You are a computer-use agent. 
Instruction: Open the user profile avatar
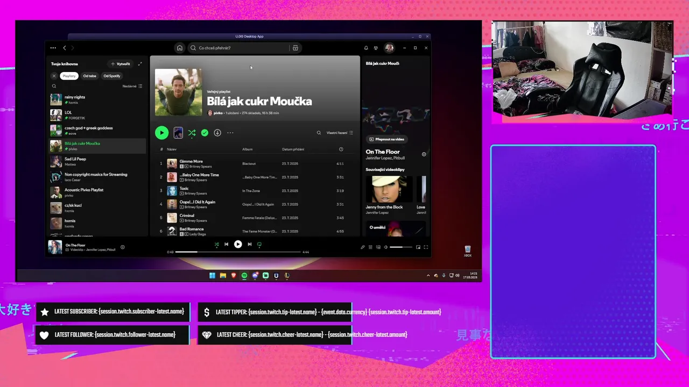click(389, 48)
